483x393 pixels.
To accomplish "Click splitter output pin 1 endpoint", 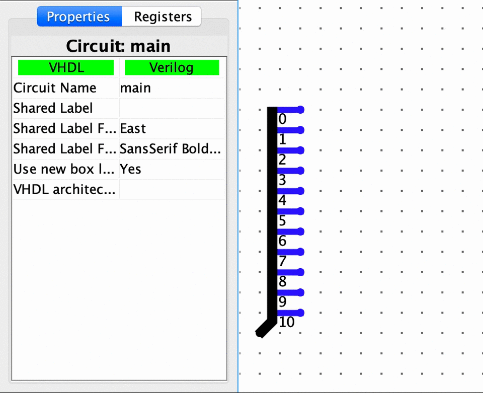I will pyautogui.click(x=301, y=130).
